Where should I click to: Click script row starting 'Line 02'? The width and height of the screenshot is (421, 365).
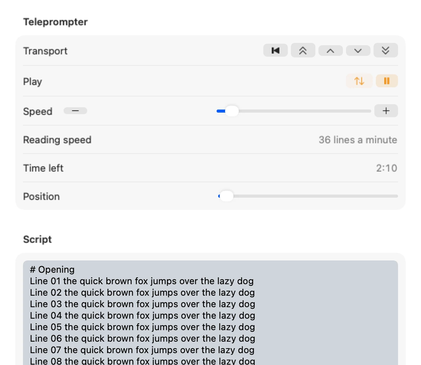(142, 293)
